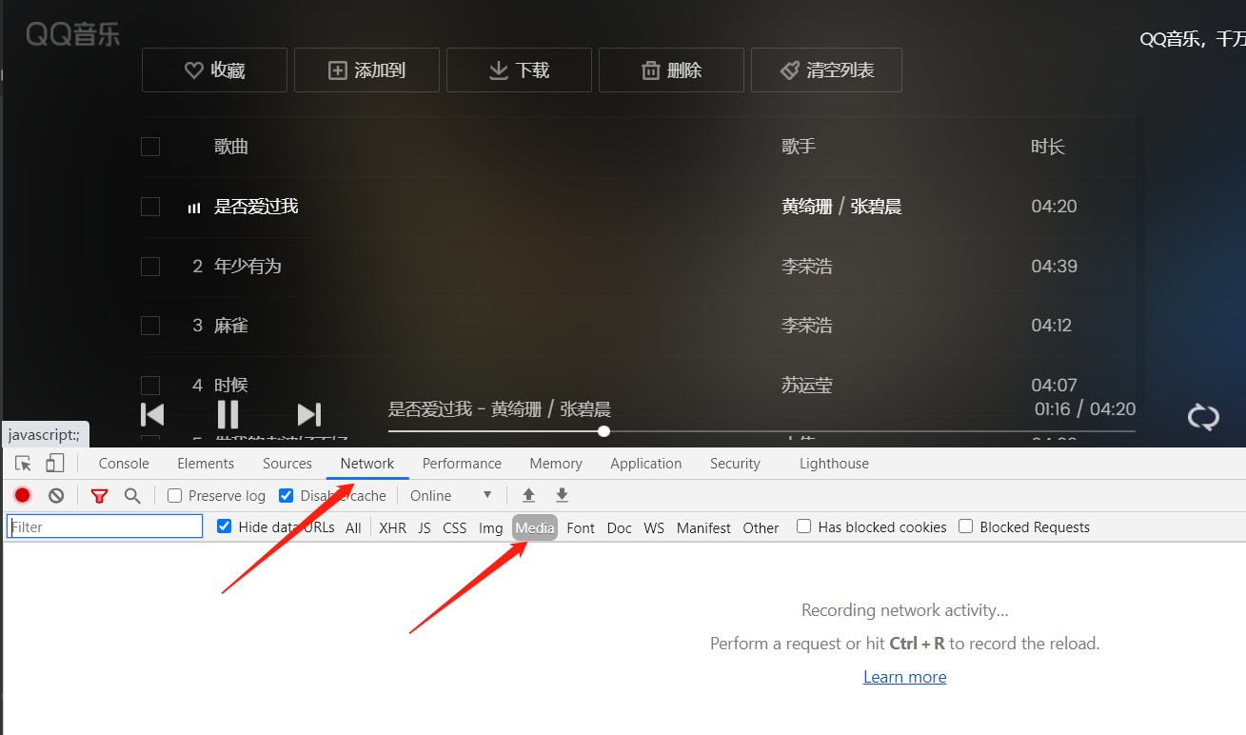Click the playback progress slider handle
This screenshot has height=735, width=1246.
coord(603,431)
